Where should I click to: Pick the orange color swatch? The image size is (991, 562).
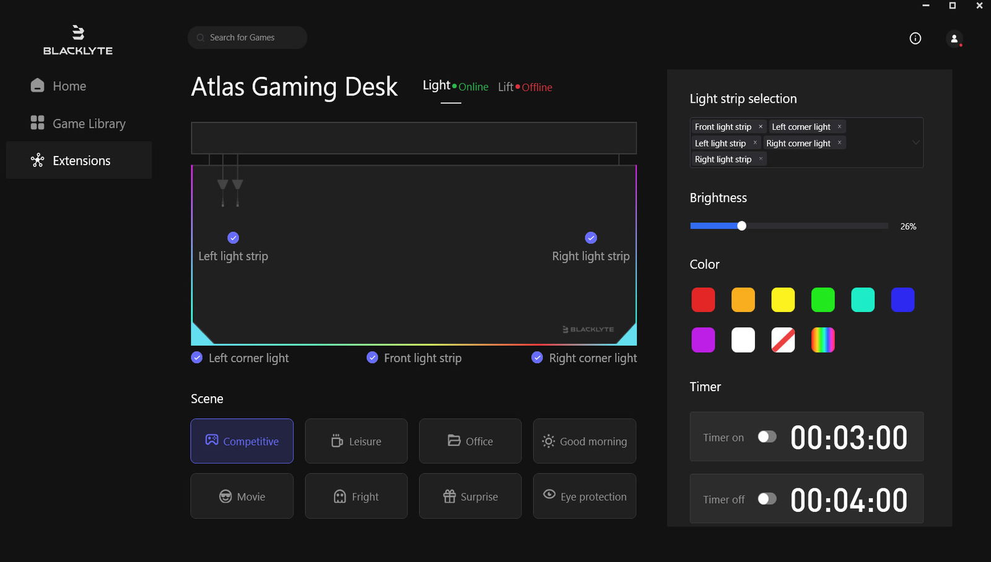[x=743, y=300]
